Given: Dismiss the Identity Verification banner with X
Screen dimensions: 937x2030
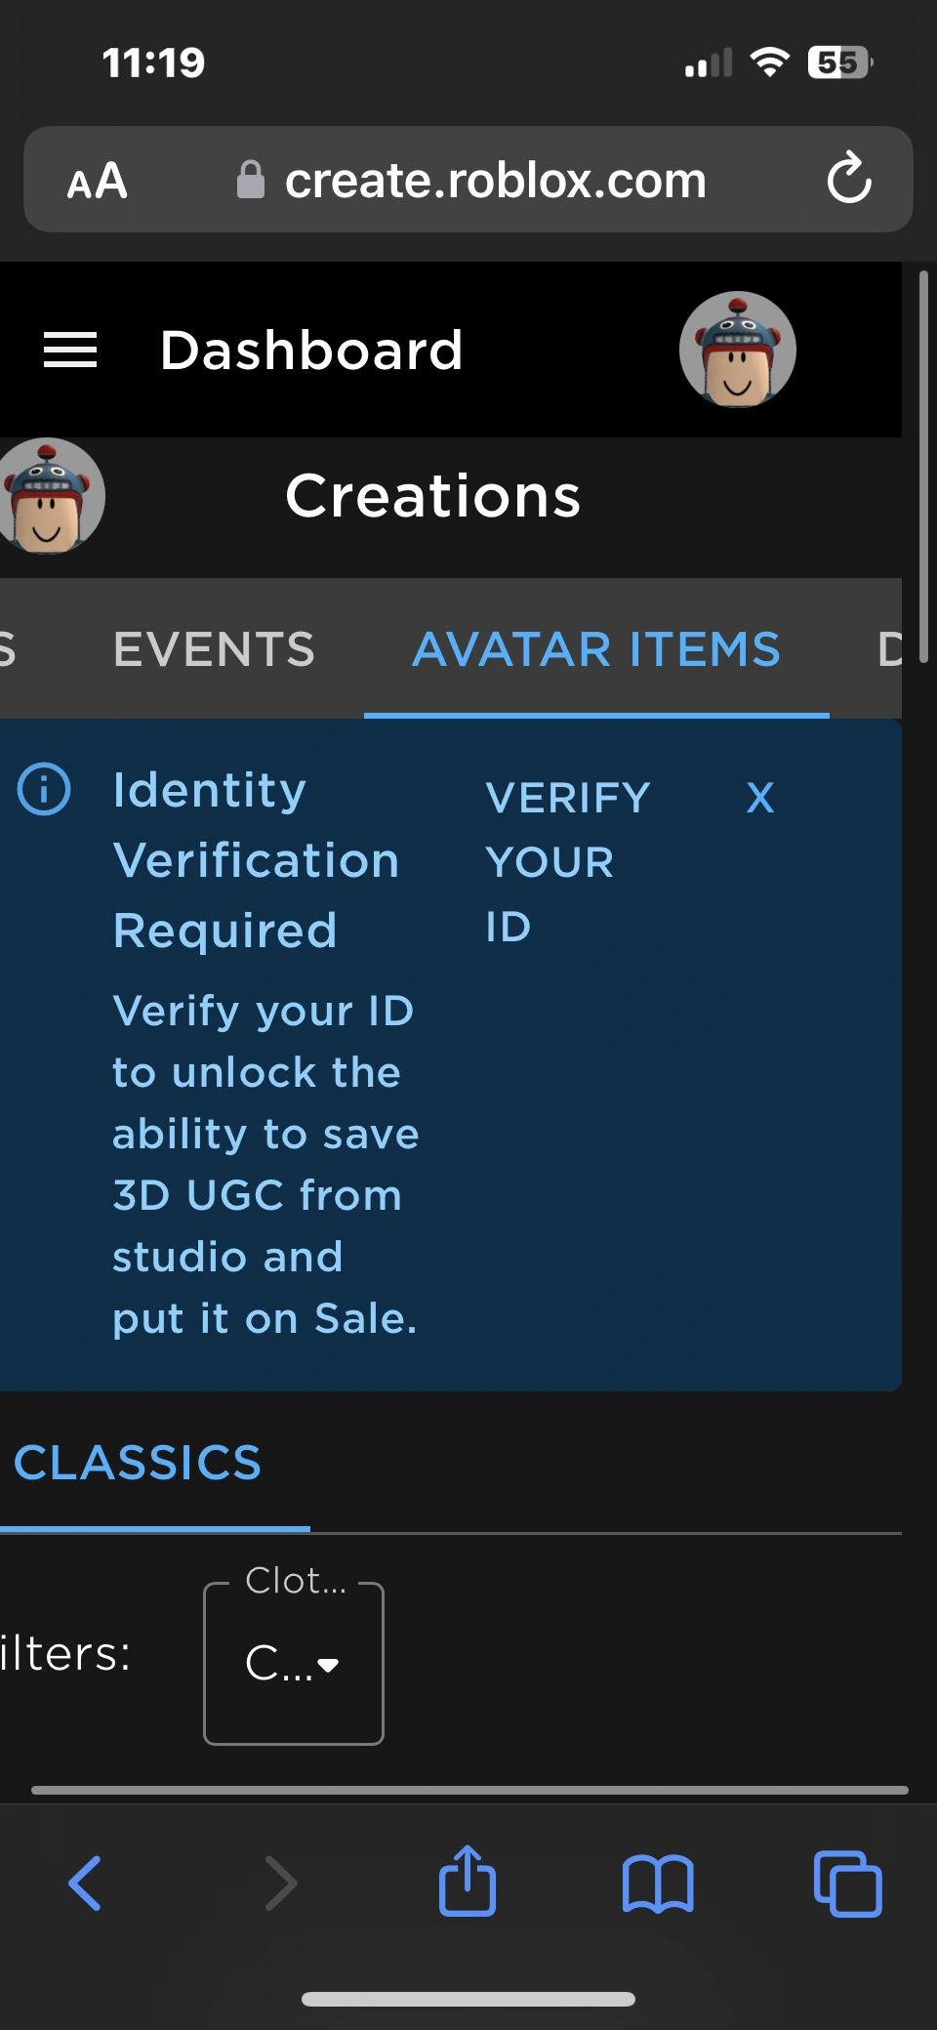Looking at the screenshot, I should click(x=760, y=798).
